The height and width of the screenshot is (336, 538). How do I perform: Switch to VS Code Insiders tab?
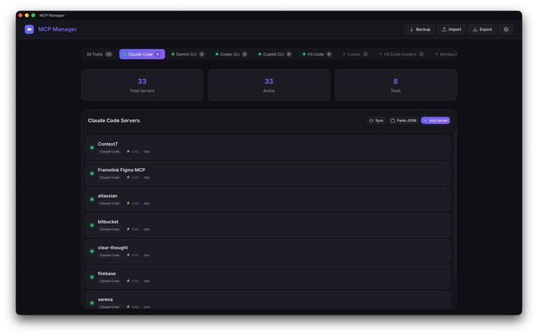pos(401,54)
